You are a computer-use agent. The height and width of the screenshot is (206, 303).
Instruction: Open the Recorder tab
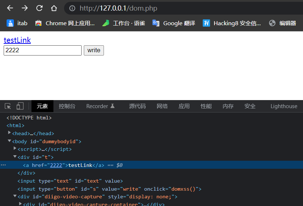[x=101, y=106]
